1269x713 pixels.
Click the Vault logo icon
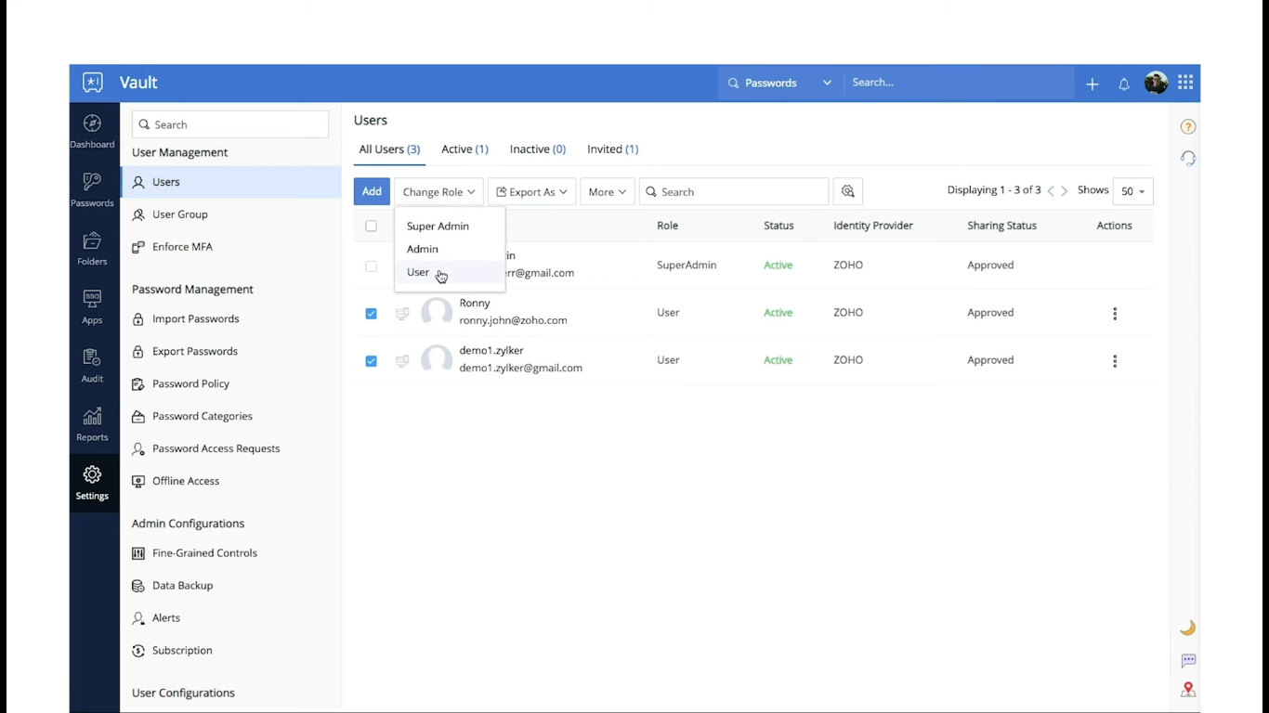click(93, 83)
